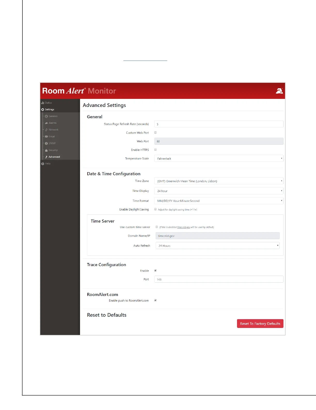Expand the Auto Refresh dropdown
Screen dimensions: 316x410
click(217, 246)
